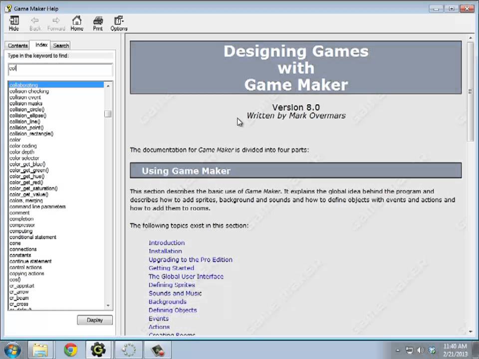Select 'collision checking' index entry

click(29, 91)
